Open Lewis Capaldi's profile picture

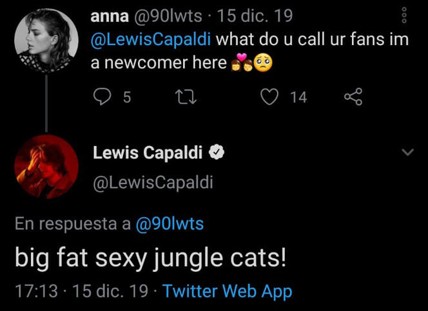pos(46,167)
